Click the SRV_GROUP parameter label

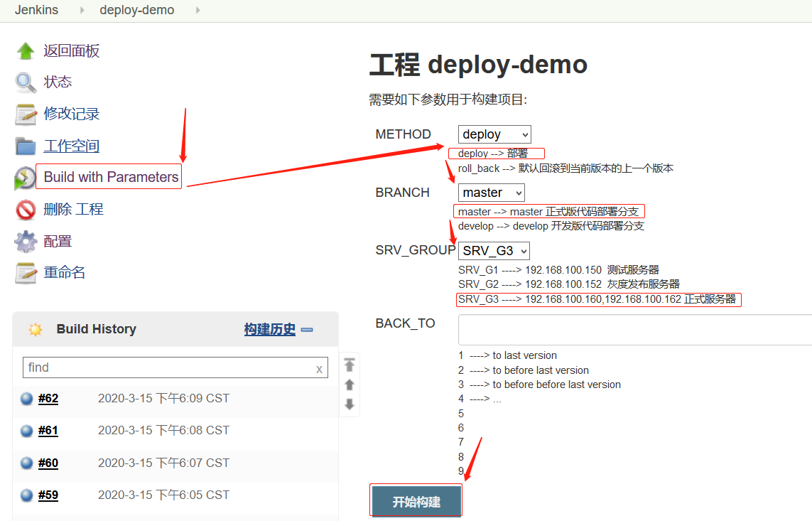416,250
